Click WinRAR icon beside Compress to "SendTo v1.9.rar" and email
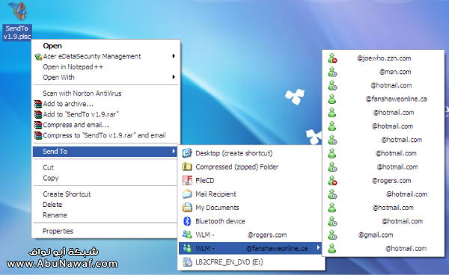 click(38, 135)
